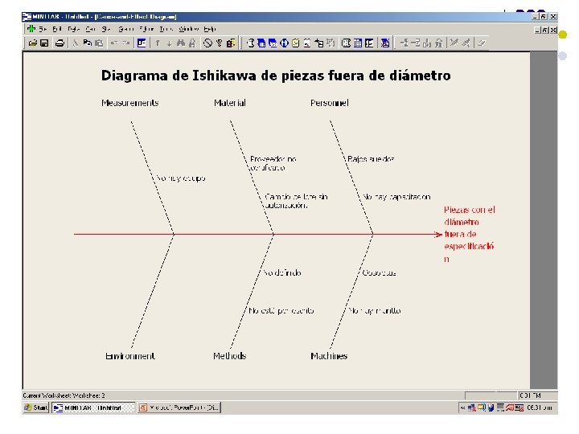579x434 pixels.
Task: Click the Cancel circle-slash icon
Action: click(207, 43)
